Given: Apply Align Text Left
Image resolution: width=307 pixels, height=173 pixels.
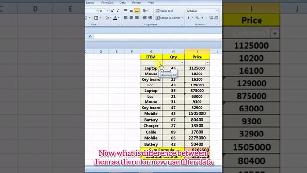Looking at the screenshot, I should (x=126, y=18).
